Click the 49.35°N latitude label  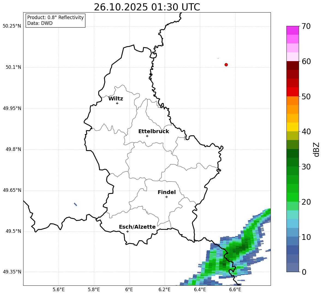12,272
